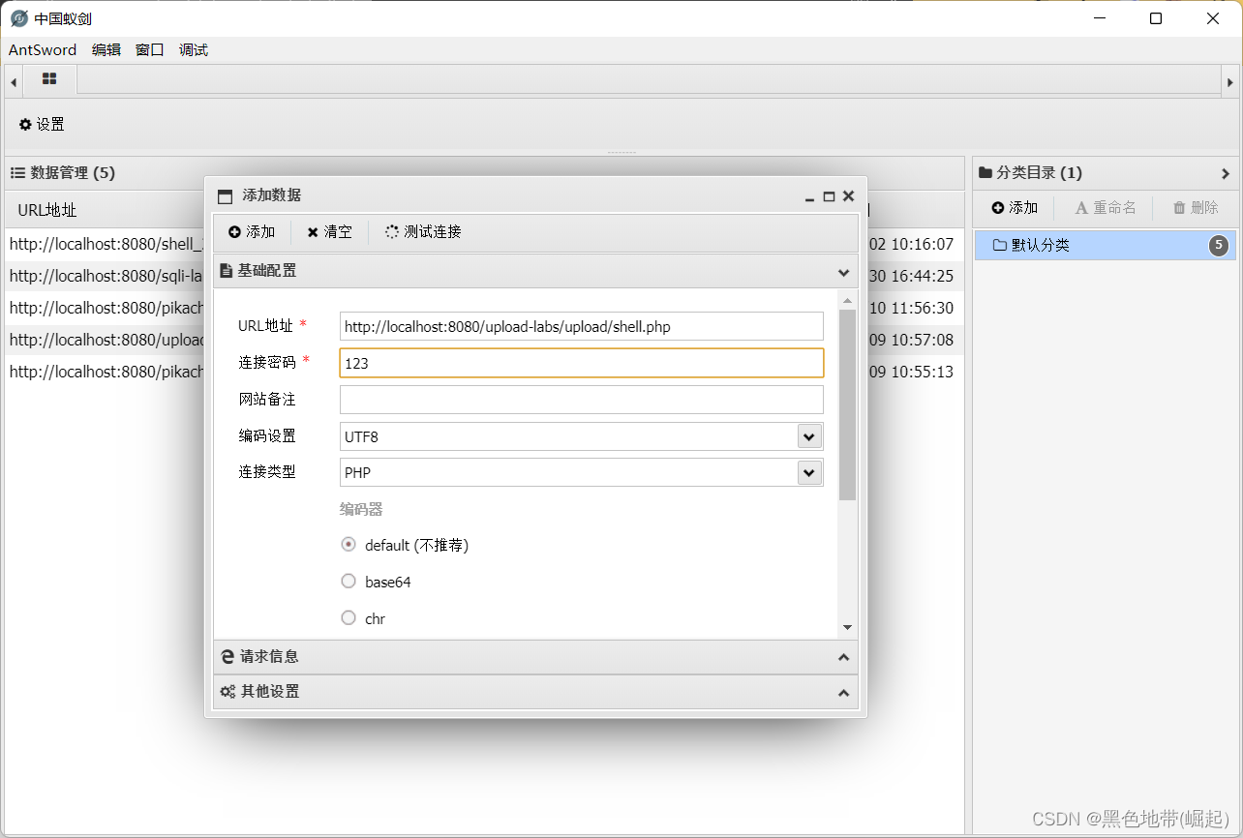The height and width of the screenshot is (838, 1243).
Task: Click the URL地址 column header
Action: (x=47, y=210)
